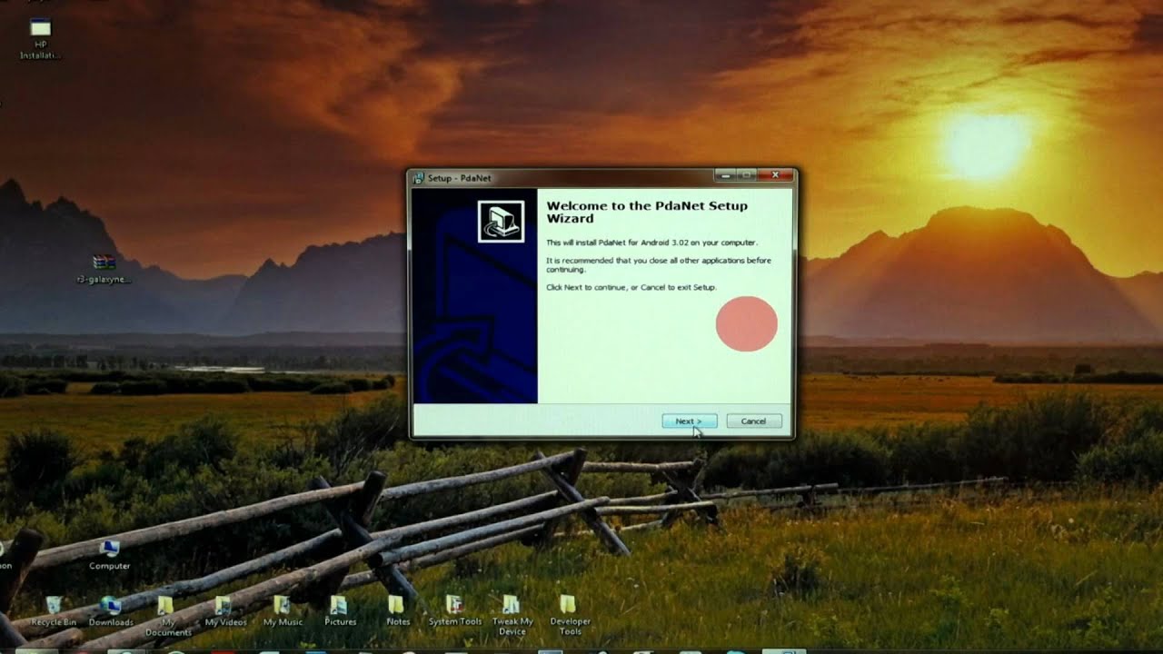
Task: Click the 'Setup - PdaNet' window title text
Action: point(460,178)
